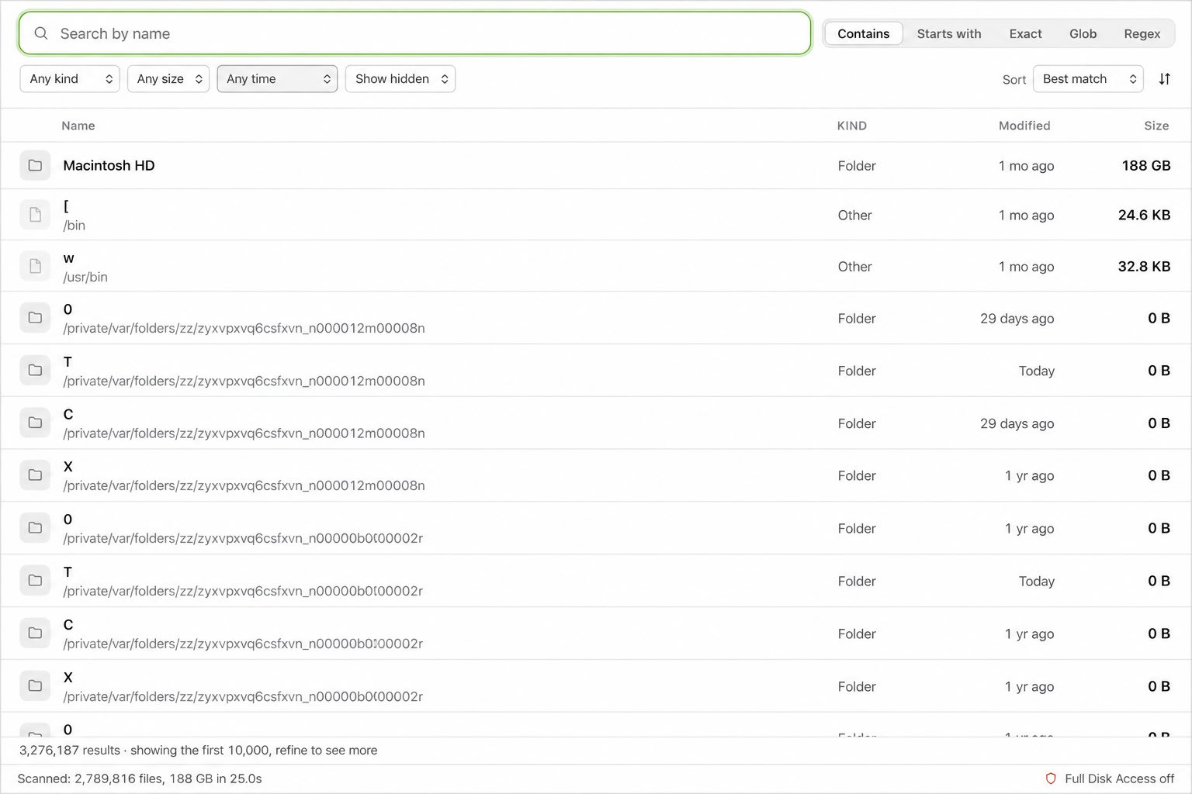Screen dimensions: 1192x794
Task: Click folder icon of "T" in path ending 00002r
Action: (x=35, y=581)
